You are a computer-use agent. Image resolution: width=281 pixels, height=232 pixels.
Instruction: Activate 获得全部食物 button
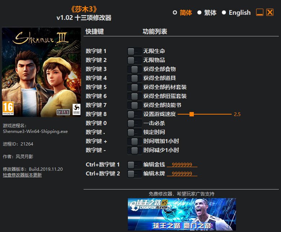coord(134,69)
